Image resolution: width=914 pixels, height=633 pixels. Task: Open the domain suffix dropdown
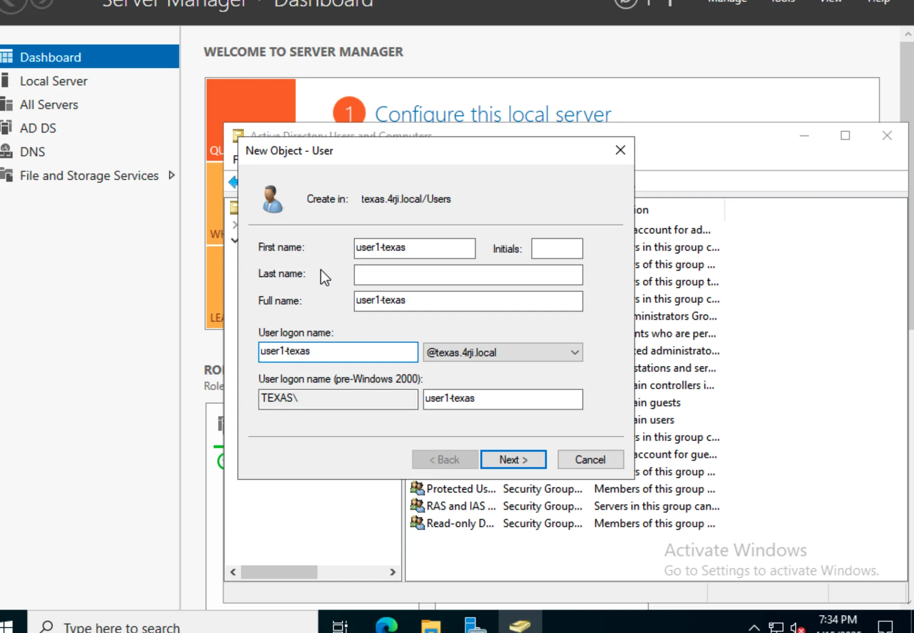coord(574,352)
